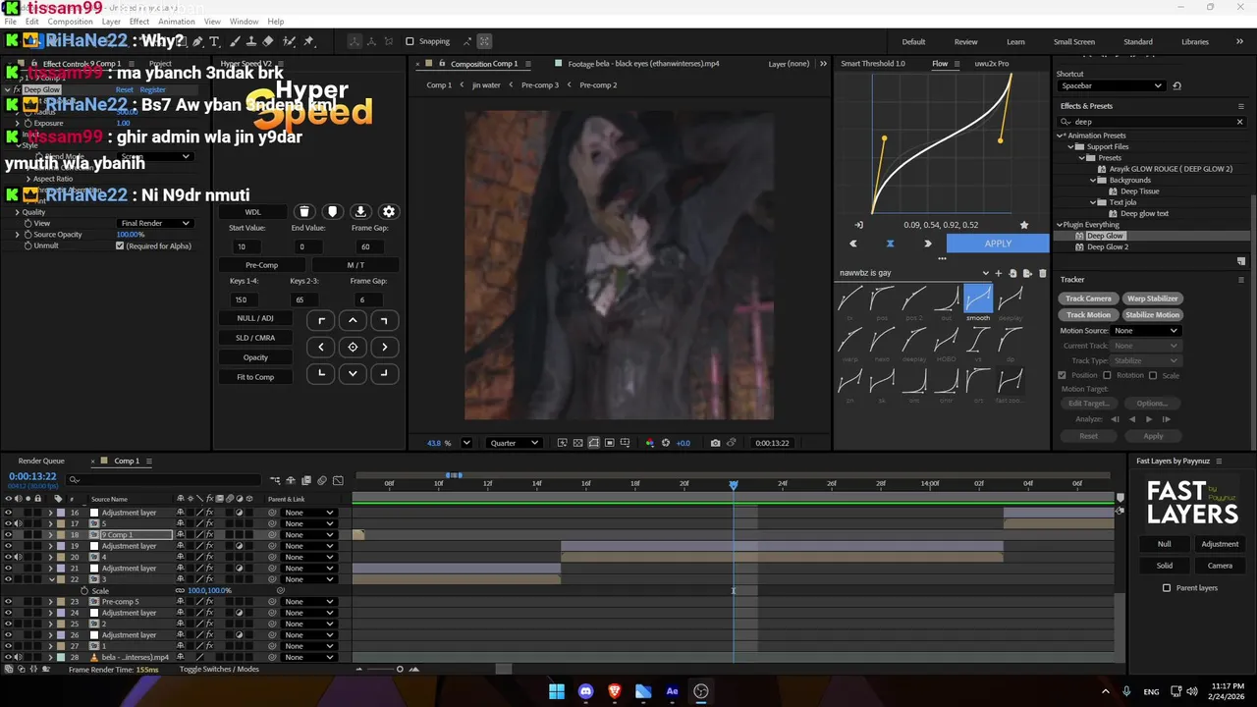Click the center anchor point target button
Screen dimensions: 1257x707
coord(353,347)
